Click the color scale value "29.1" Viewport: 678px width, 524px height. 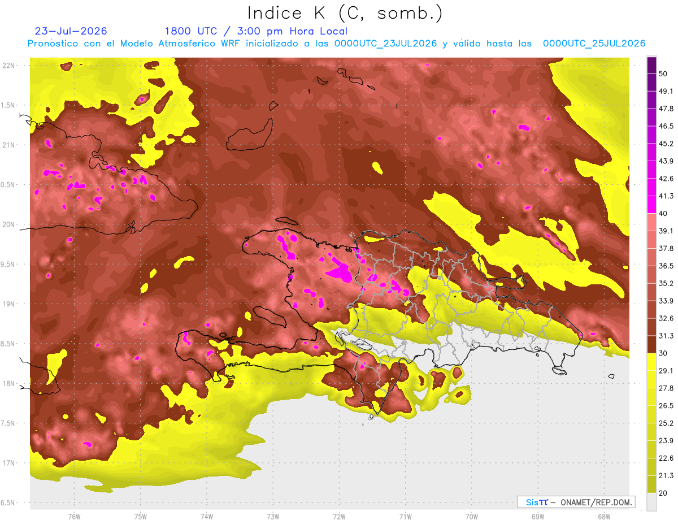pos(666,370)
